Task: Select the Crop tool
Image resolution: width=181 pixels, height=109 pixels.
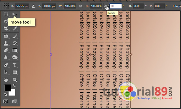Action: tap(6, 28)
